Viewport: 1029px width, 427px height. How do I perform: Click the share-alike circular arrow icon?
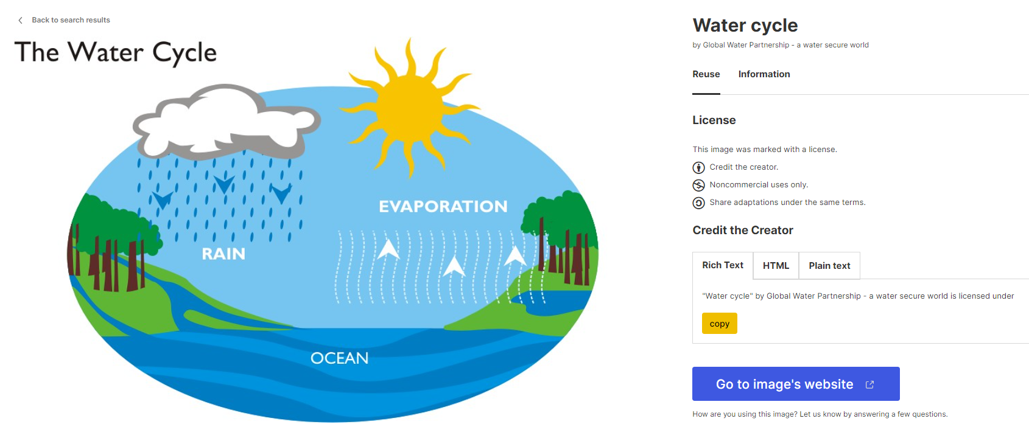point(698,202)
